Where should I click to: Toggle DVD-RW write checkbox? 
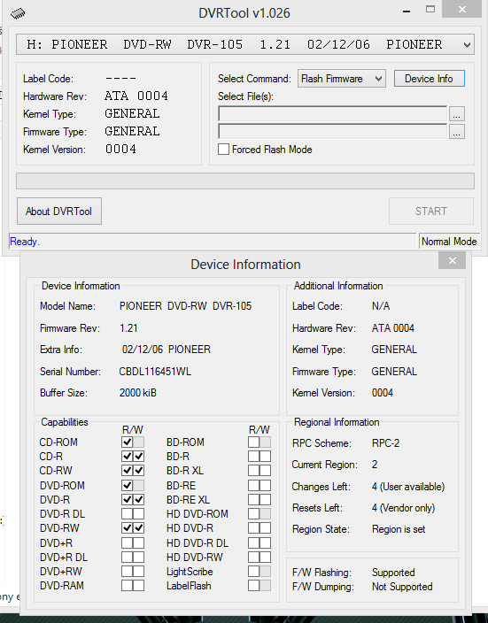coord(138,528)
